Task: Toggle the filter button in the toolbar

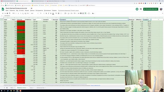Action: 85,13
